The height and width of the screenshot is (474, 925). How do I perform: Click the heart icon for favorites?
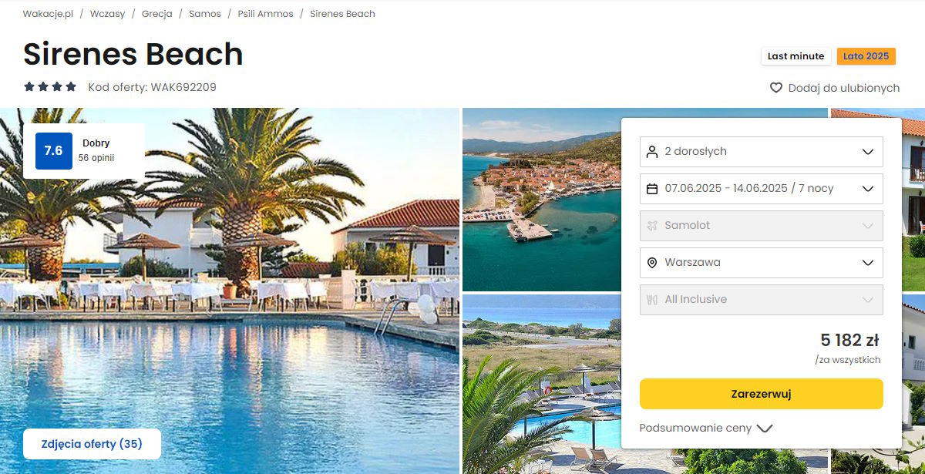pos(776,88)
